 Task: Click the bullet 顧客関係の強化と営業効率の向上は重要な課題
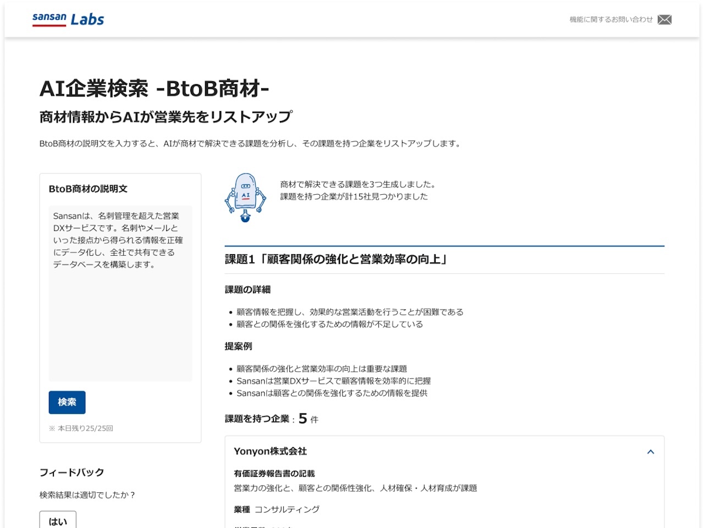(x=322, y=369)
